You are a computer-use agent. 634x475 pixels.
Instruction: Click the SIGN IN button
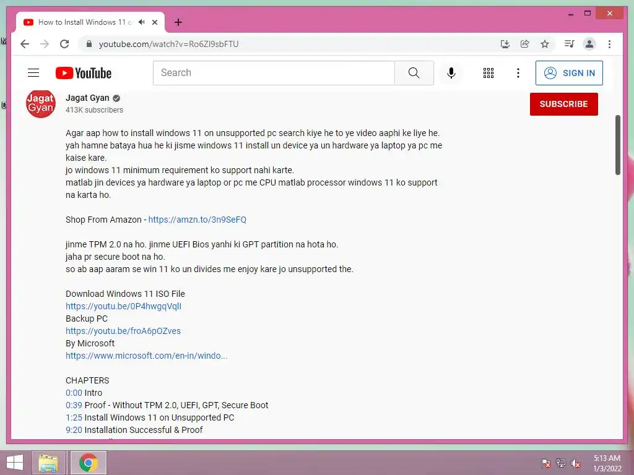pos(569,73)
